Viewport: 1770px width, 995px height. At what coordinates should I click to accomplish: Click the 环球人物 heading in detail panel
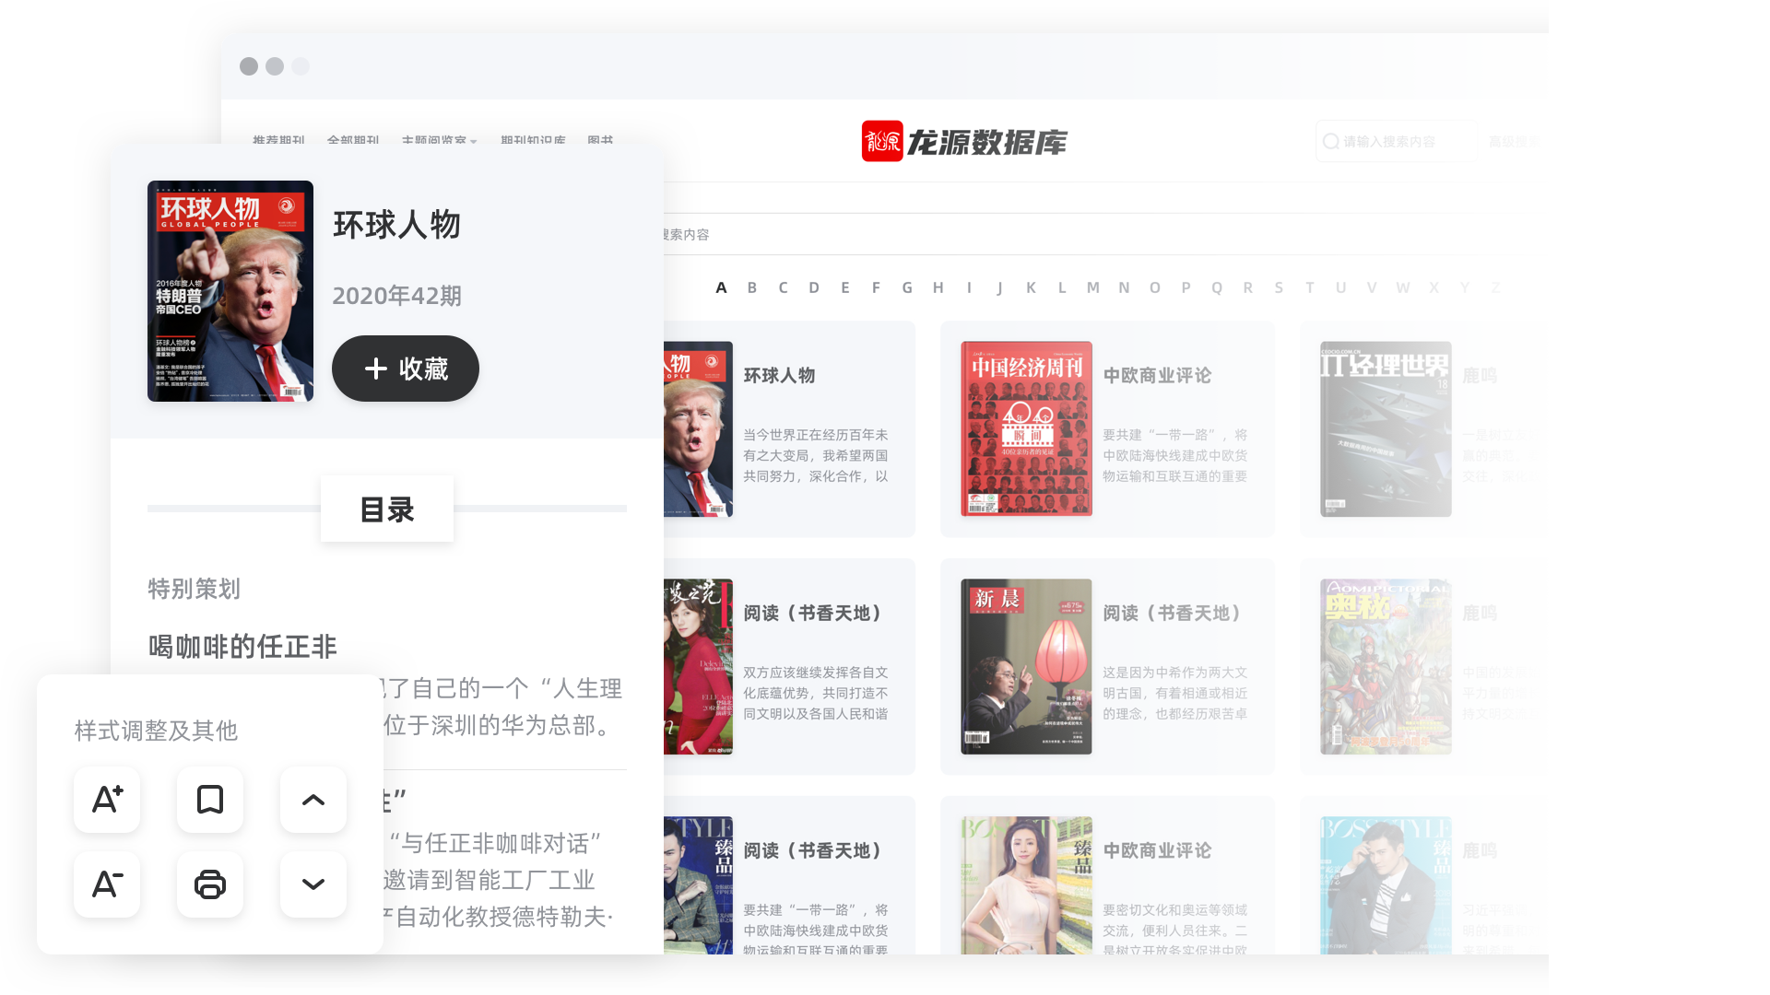tap(396, 225)
